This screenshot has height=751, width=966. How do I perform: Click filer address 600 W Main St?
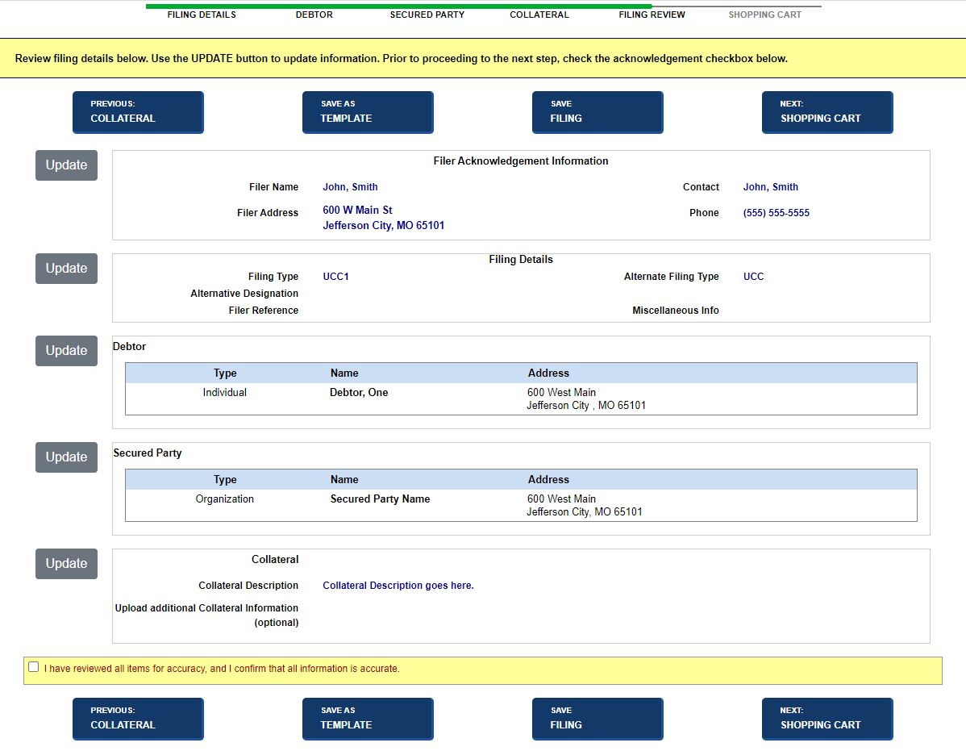pyautogui.click(x=357, y=210)
